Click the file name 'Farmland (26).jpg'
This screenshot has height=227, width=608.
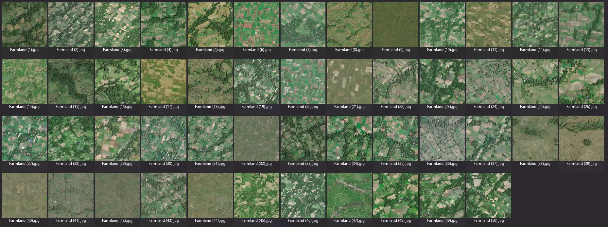pyautogui.click(x=582, y=107)
